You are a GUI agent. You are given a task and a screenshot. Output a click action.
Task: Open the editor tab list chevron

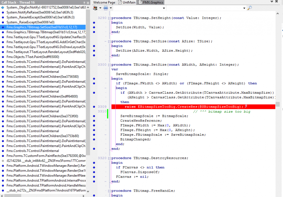click(272, 1)
